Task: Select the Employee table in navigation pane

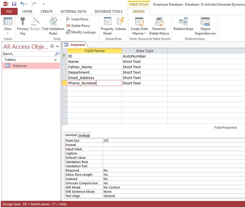Action: (31, 66)
